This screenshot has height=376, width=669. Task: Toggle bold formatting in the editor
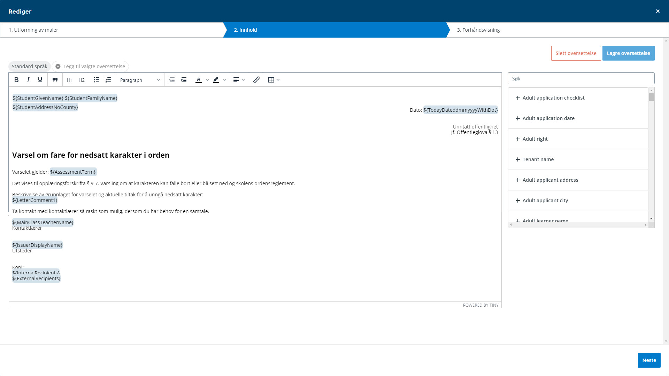click(16, 80)
